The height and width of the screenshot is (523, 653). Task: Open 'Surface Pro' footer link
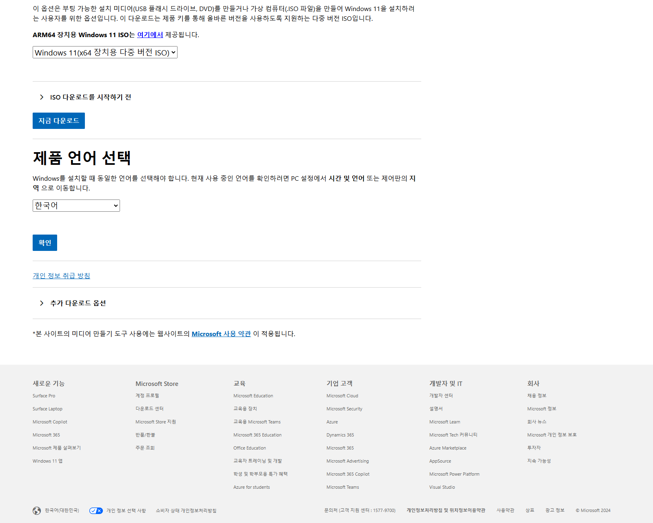44,396
